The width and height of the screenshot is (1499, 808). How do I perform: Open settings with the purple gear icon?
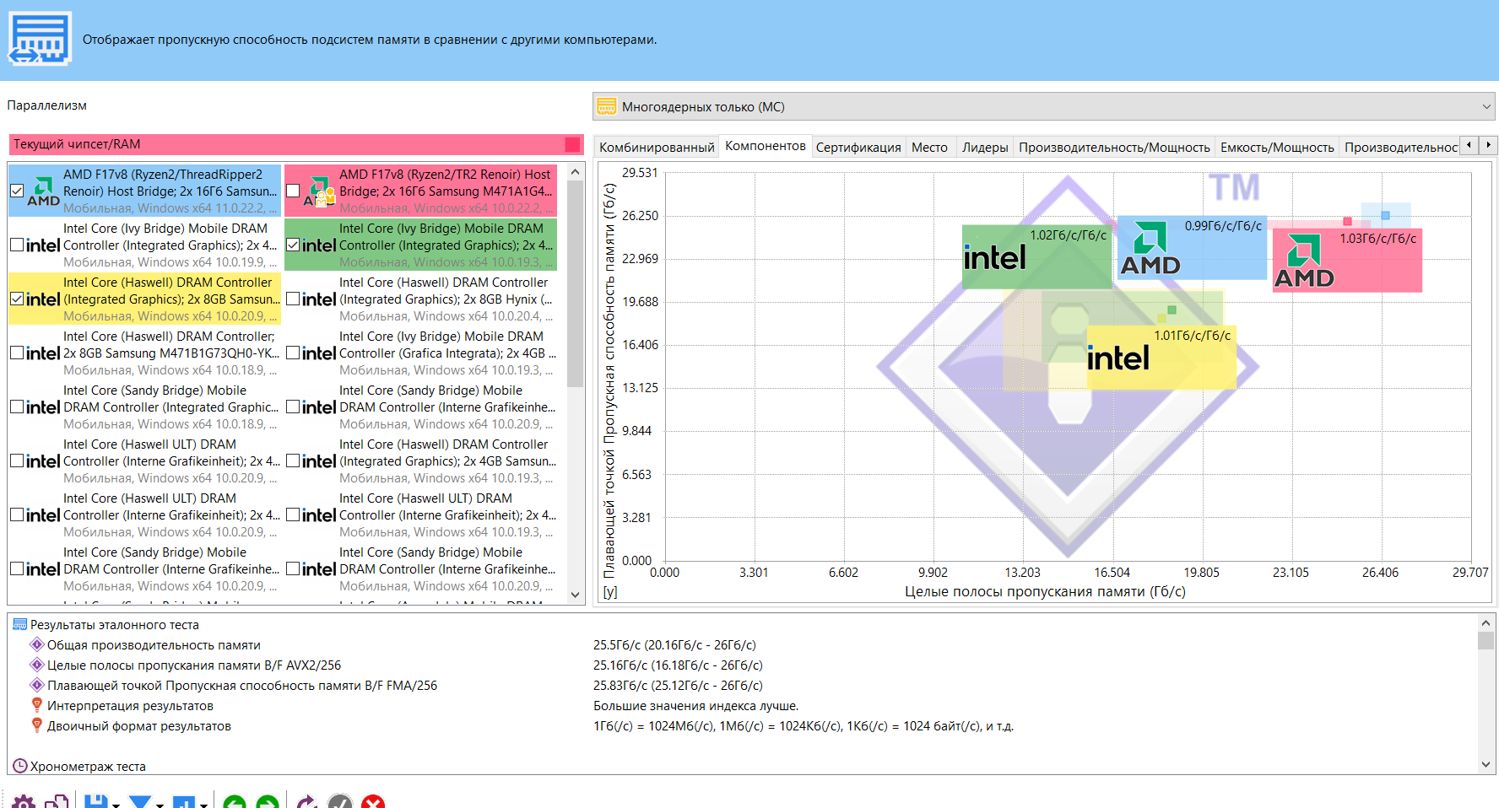coord(24,802)
